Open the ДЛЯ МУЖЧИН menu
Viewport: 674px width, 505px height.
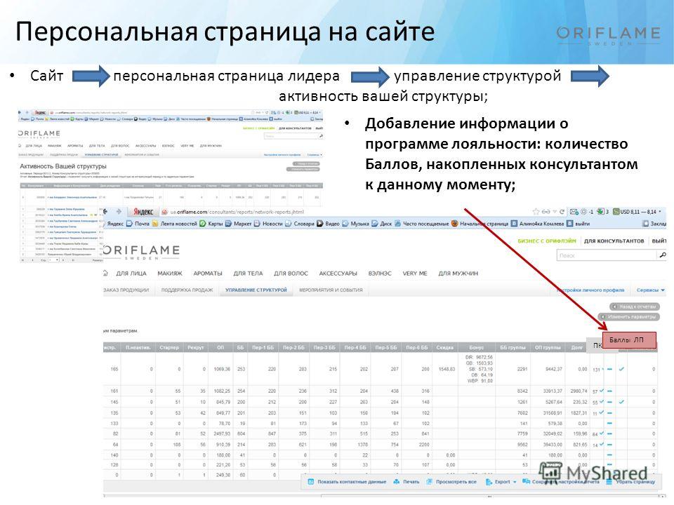click(x=458, y=273)
